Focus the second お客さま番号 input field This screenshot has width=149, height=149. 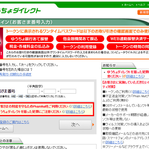pyautogui.click(x=50, y=91)
